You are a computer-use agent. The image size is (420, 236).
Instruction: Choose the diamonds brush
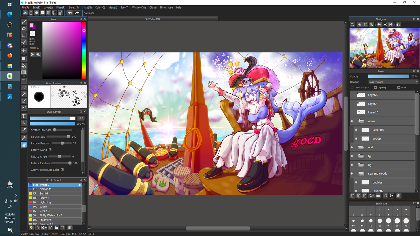coord(55,189)
